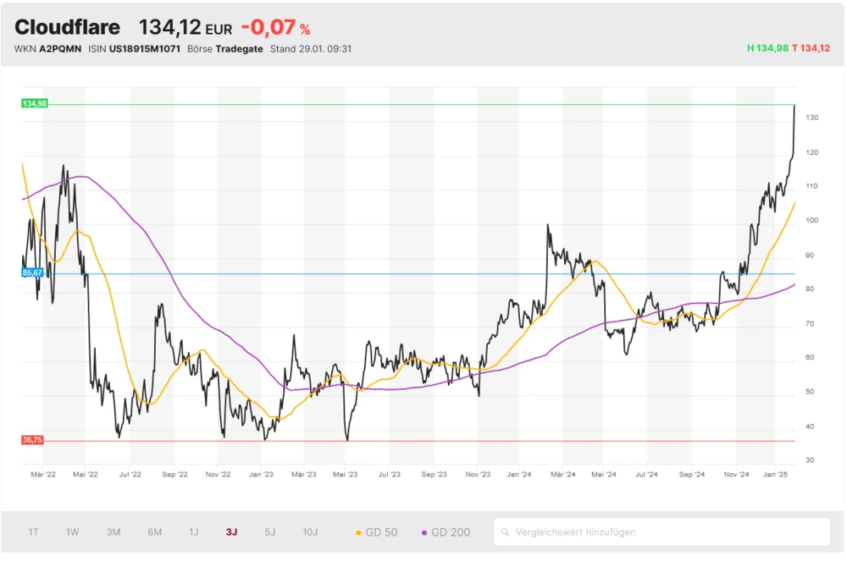Image resolution: width=847 pixels, height=561 pixels.
Task: Switch to the 1J period
Action: click(194, 532)
